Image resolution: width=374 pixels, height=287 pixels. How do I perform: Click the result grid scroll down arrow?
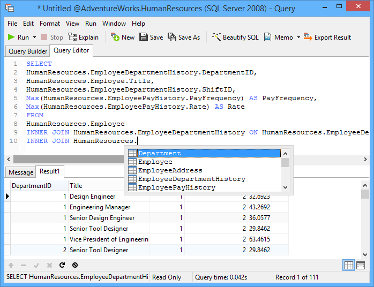pos(365,255)
